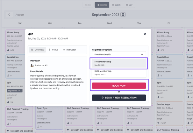Open the calendar date picker icon

[123, 15]
